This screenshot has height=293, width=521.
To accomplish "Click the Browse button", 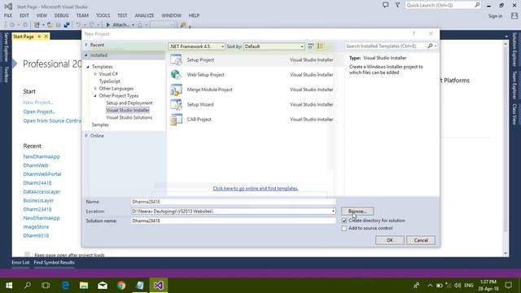I will click(357, 212).
